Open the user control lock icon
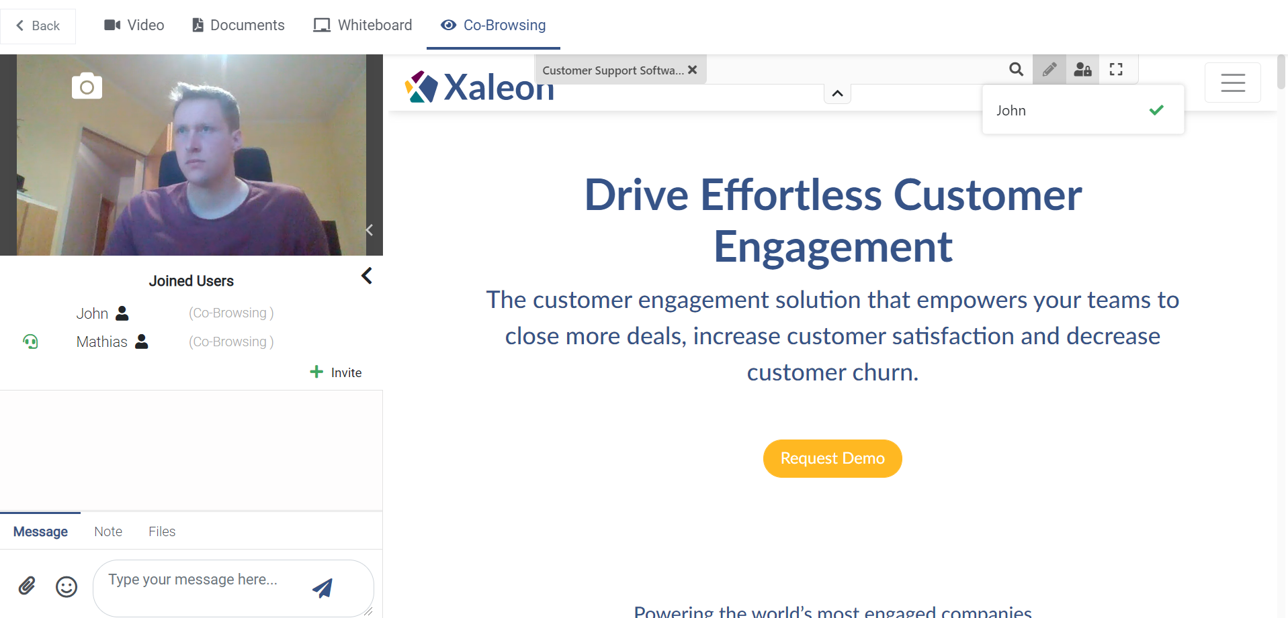The image size is (1288, 618). [x=1082, y=69]
